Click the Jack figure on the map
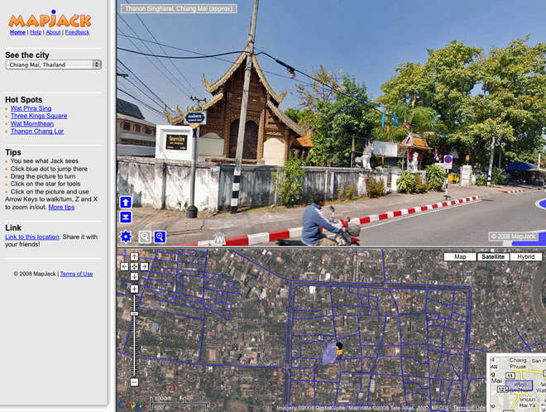This screenshot has height=412, width=546. 339,350
